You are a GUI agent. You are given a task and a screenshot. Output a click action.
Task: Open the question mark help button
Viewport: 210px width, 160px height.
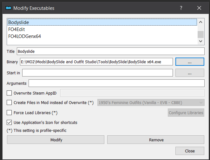[x=181, y=8]
